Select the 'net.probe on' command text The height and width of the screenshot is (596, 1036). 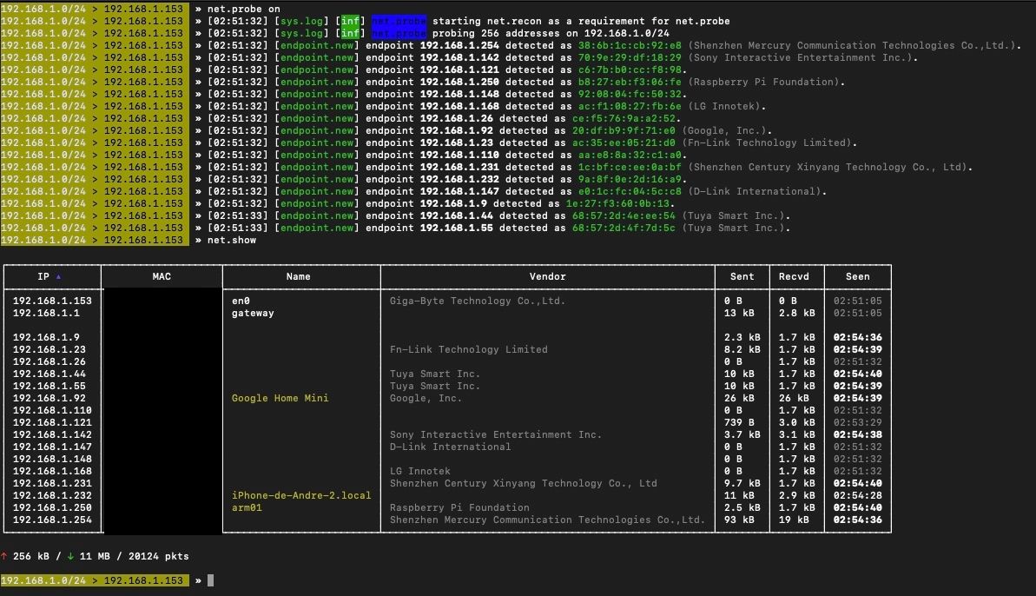(x=244, y=10)
